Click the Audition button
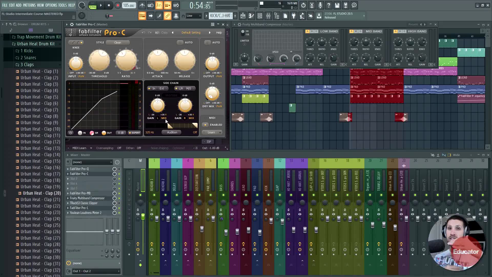 [172, 132]
